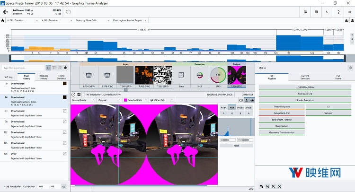Toggle the R channel button
This screenshot has width=355, height=192.
pyautogui.click(x=224, y=113)
